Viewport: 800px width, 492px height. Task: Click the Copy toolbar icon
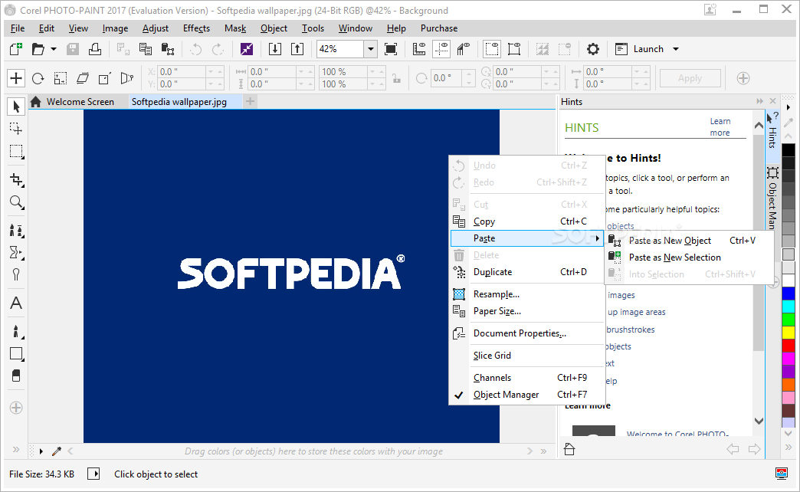pos(146,49)
